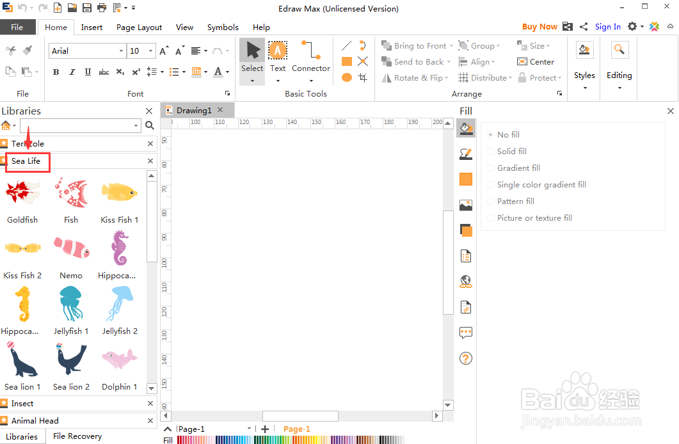679x444 pixels.
Task: Select the Pattern fill option
Action: tap(511, 202)
